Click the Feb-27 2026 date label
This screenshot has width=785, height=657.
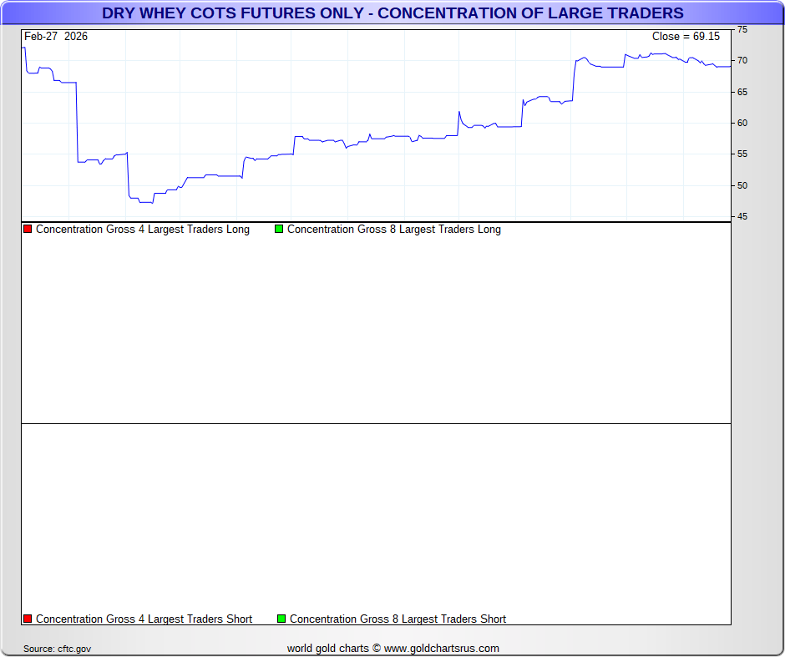56,36
